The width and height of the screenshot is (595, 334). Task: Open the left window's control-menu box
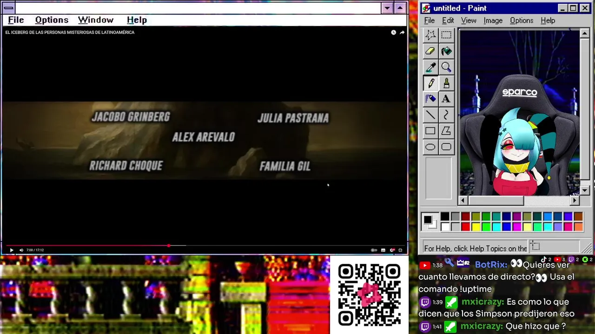tap(8, 8)
